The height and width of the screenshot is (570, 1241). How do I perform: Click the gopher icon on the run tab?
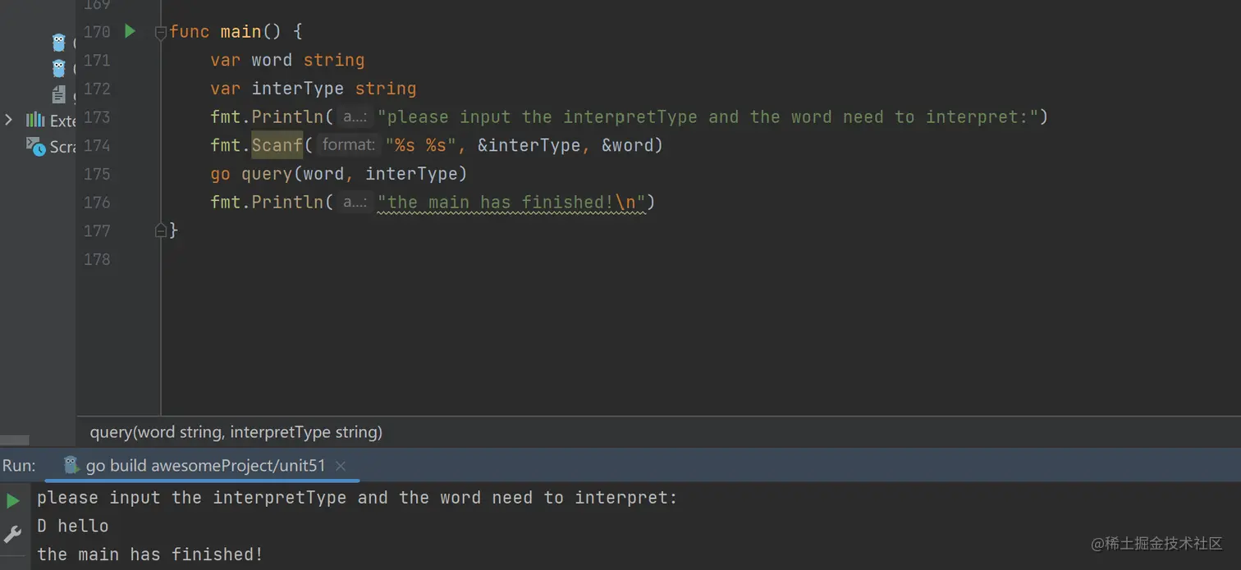coord(71,465)
